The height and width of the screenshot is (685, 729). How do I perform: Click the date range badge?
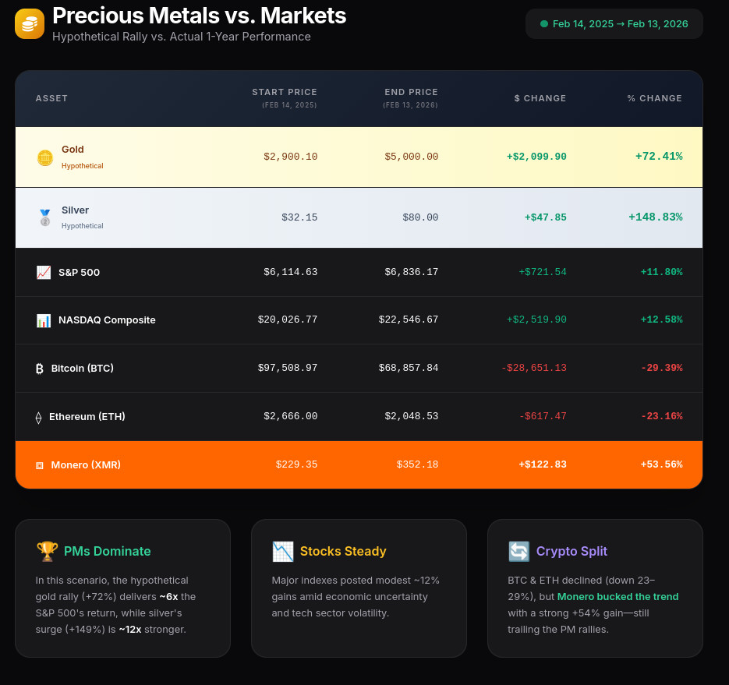point(614,24)
